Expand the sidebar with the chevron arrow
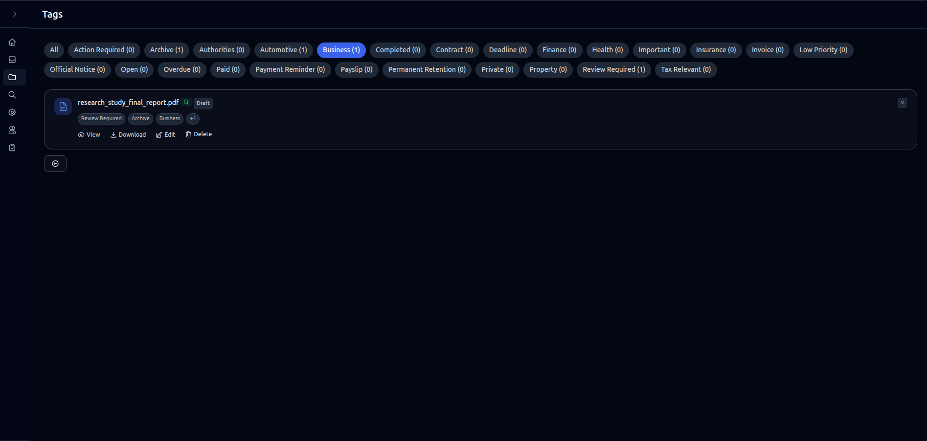Viewport: 927px width, 441px height. click(x=15, y=14)
